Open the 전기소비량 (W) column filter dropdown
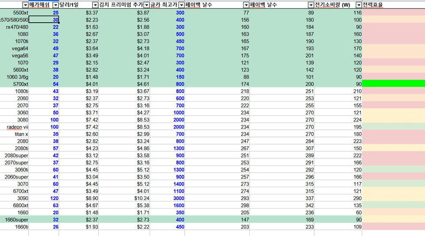The image size is (425, 236). 359,5
